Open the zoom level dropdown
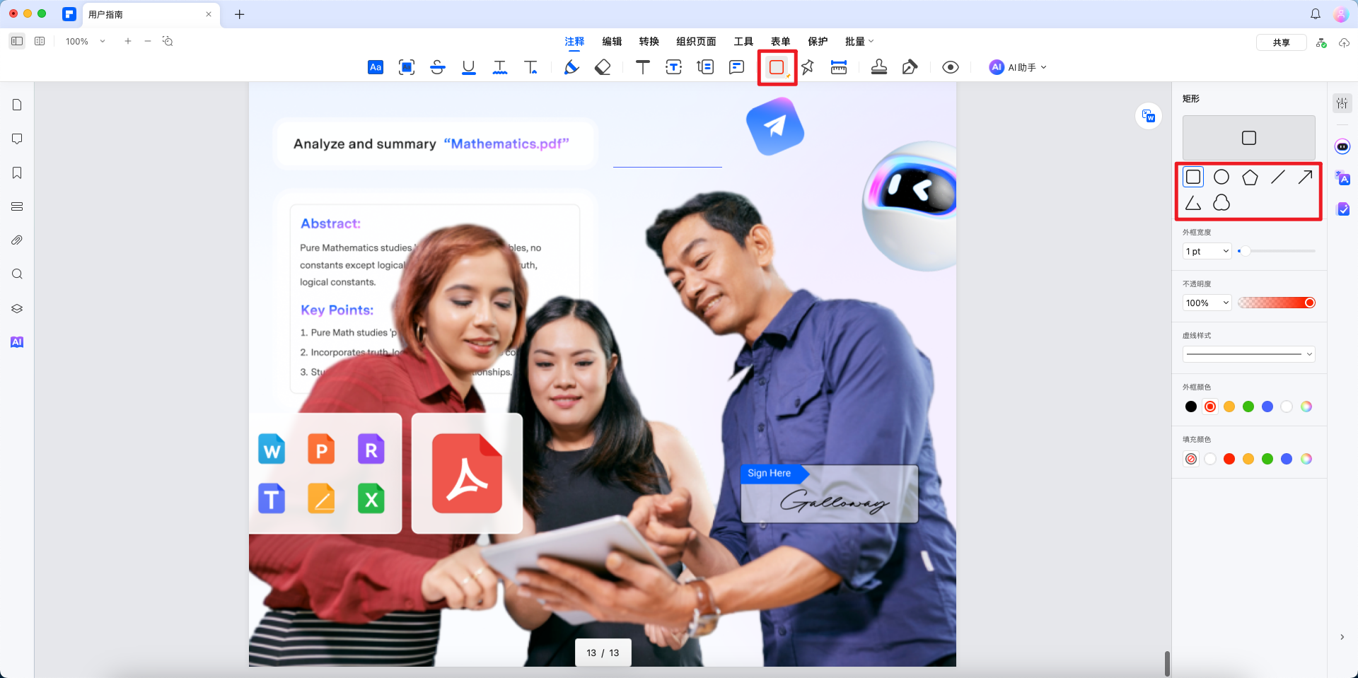Screen dimensions: 1358x678 point(86,42)
